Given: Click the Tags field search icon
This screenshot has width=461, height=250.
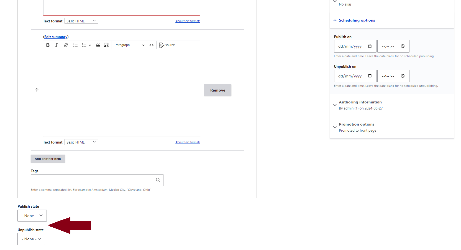Looking at the screenshot, I should point(158,180).
